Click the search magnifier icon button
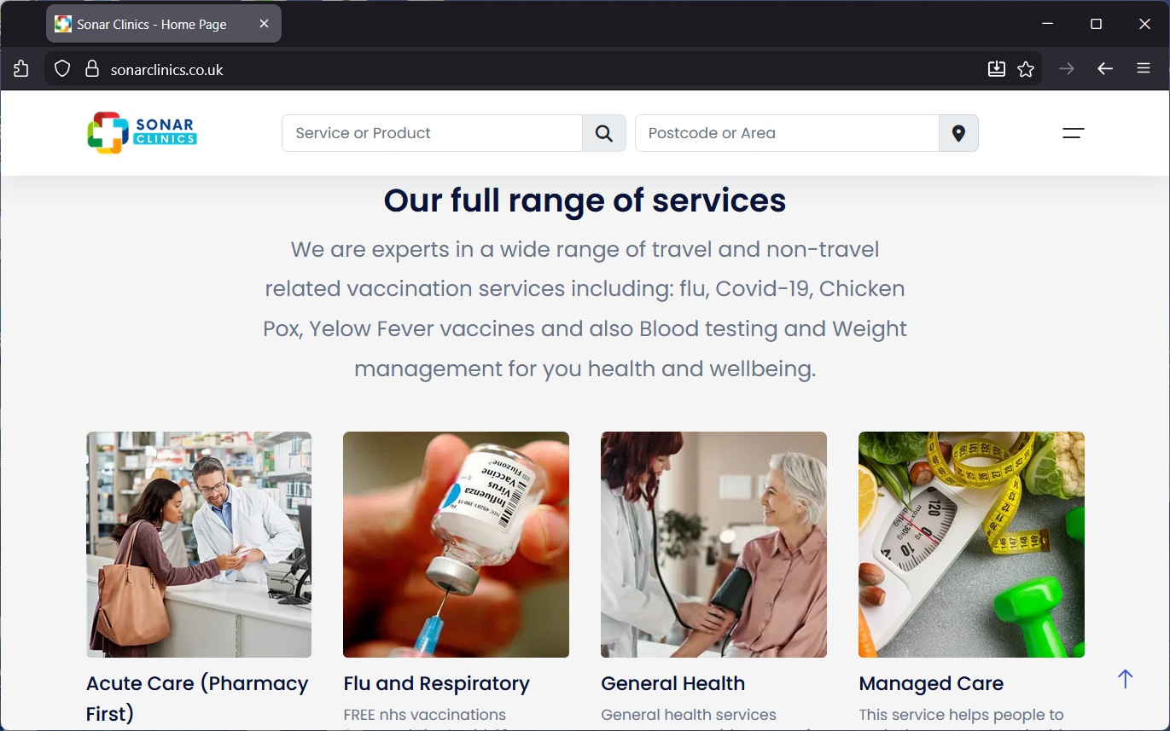Image resolution: width=1170 pixels, height=731 pixels. pyautogui.click(x=604, y=133)
